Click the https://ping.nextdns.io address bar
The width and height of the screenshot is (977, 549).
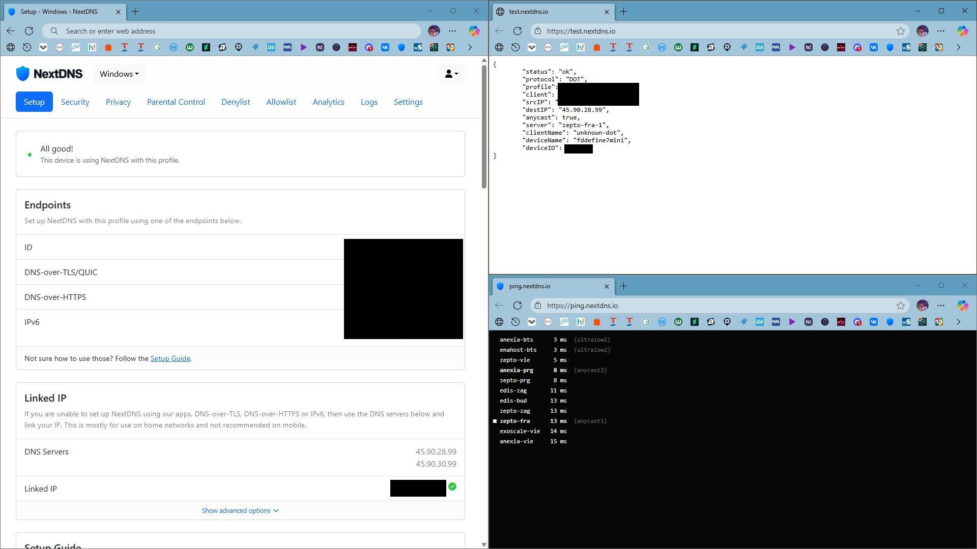coord(720,306)
